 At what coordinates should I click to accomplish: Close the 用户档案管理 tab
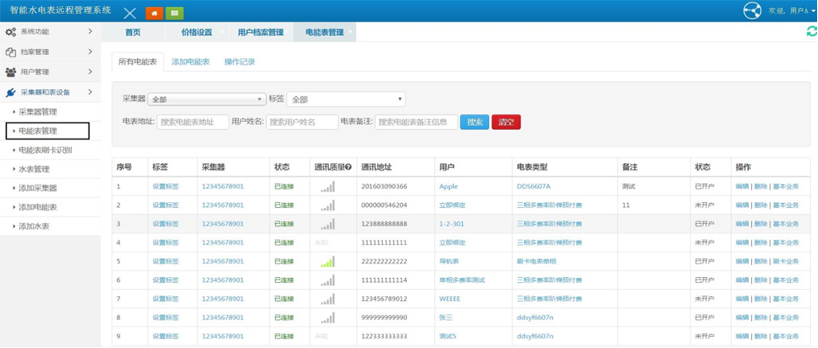pos(287,31)
